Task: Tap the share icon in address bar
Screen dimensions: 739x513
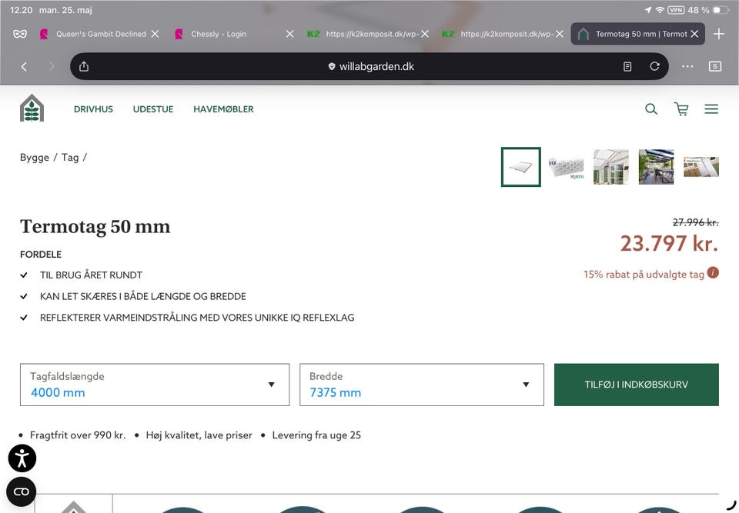Action: pos(84,66)
